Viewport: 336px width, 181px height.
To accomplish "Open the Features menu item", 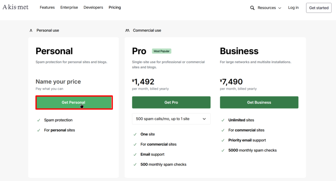I will [x=47, y=8].
